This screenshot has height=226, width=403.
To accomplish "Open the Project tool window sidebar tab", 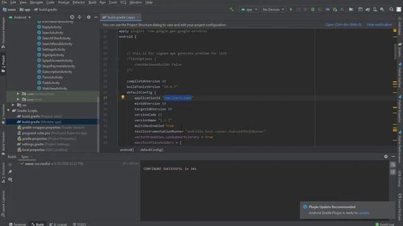I will coord(3,64).
